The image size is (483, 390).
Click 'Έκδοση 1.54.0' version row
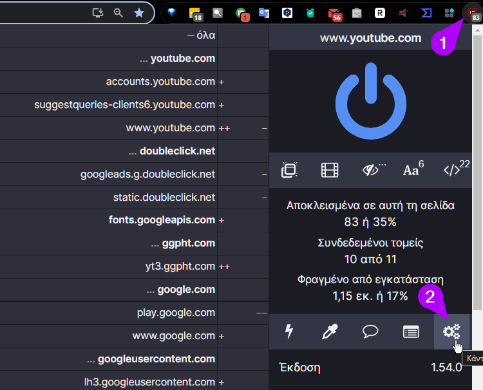[x=370, y=367]
